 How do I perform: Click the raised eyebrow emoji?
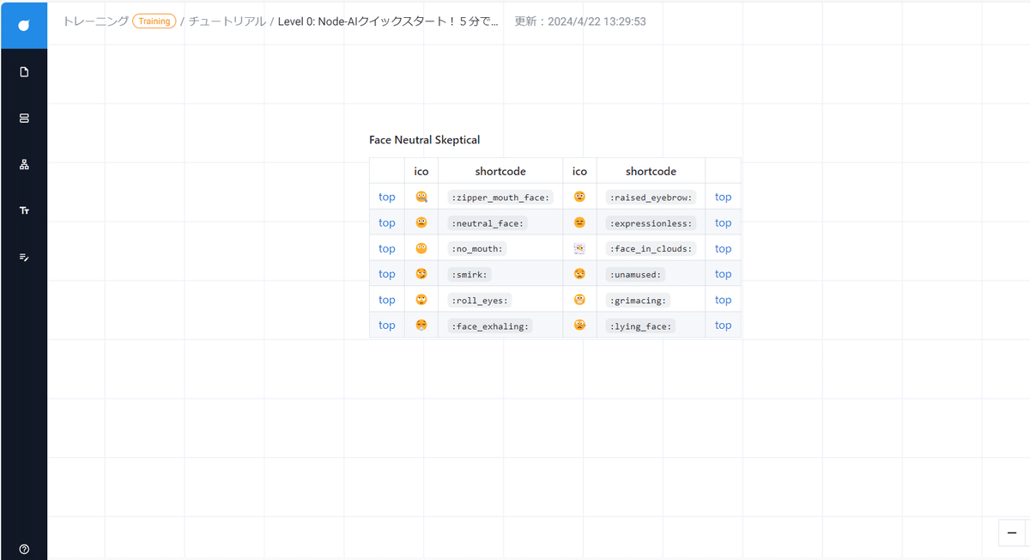[579, 197]
